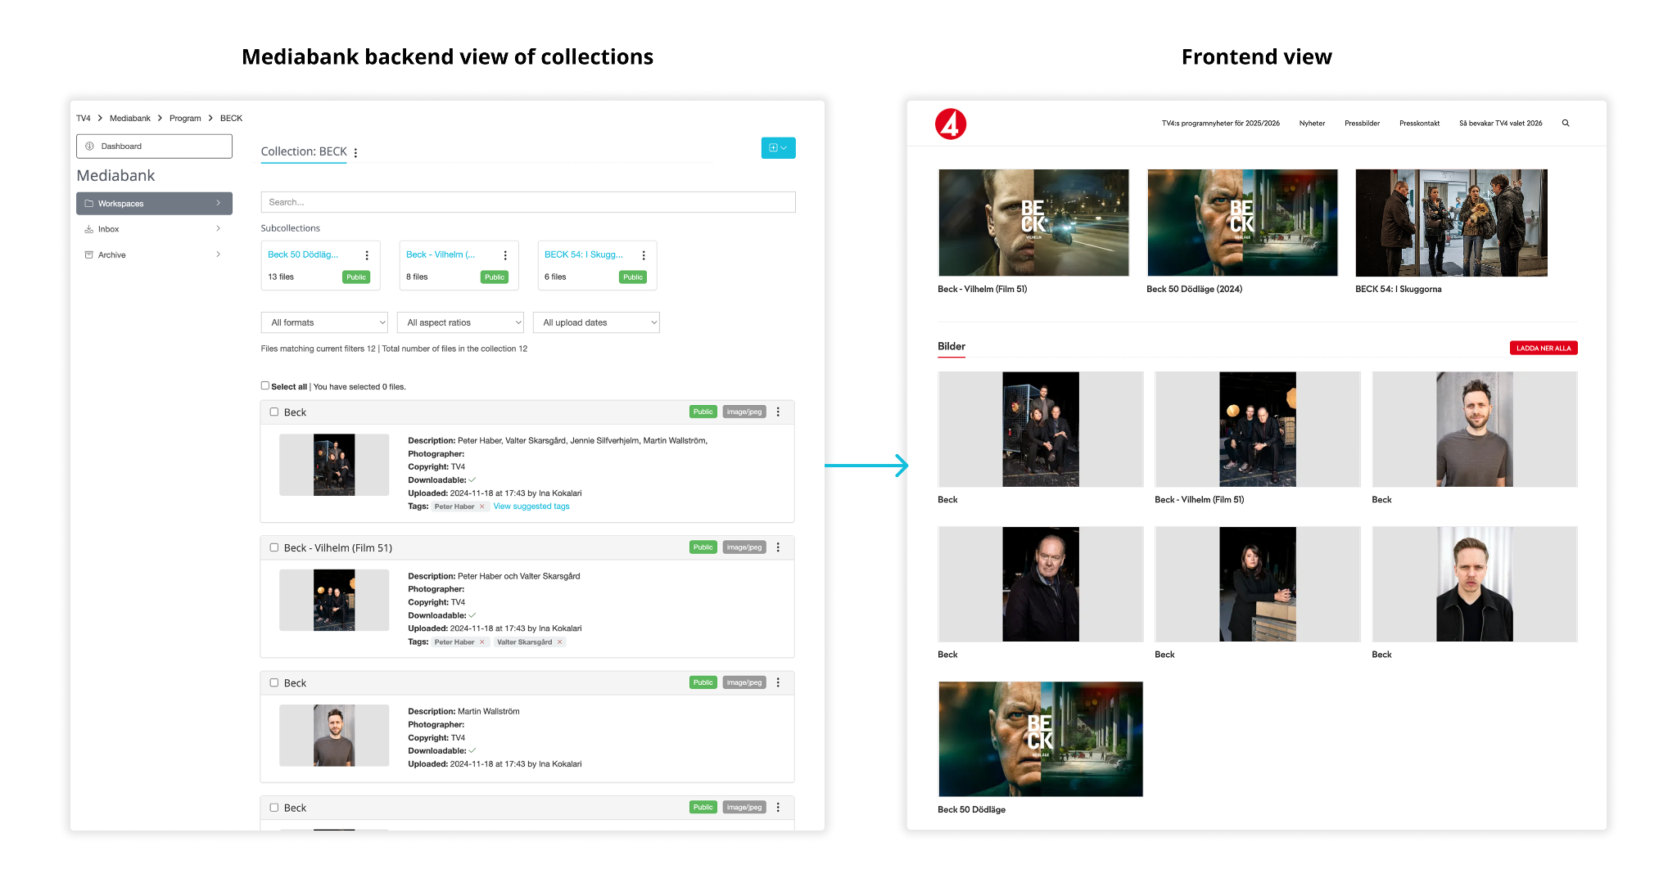The image size is (1677, 869).
Task: Remove the Valter Skarsgård tag
Action: (x=560, y=642)
